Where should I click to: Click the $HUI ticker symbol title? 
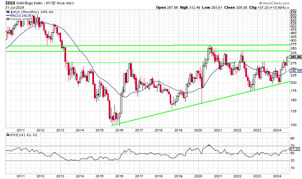click(x=10, y=3)
